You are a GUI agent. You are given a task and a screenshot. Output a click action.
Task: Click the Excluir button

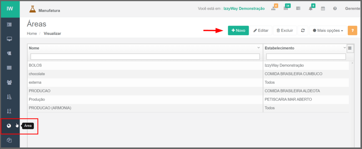(x=284, y=31)
